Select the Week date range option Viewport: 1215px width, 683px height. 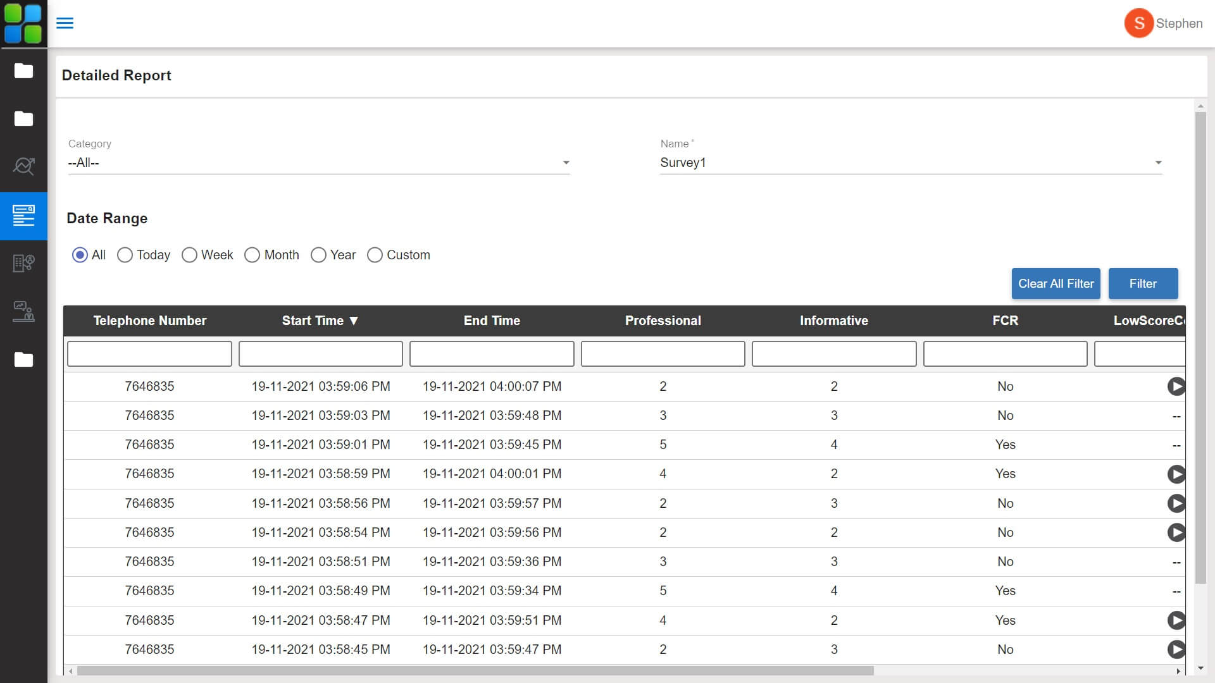(x=189, y=255)
